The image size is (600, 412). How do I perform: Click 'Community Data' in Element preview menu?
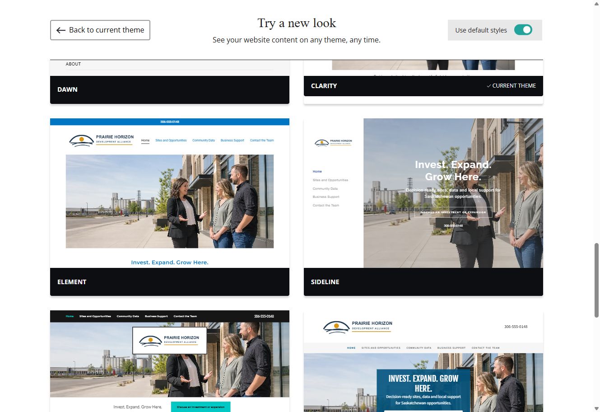(x=204, y=140)
